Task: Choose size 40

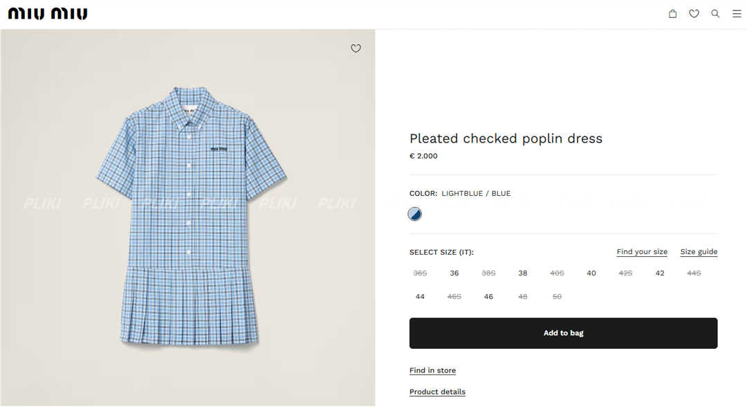Action: pos(591,273)
